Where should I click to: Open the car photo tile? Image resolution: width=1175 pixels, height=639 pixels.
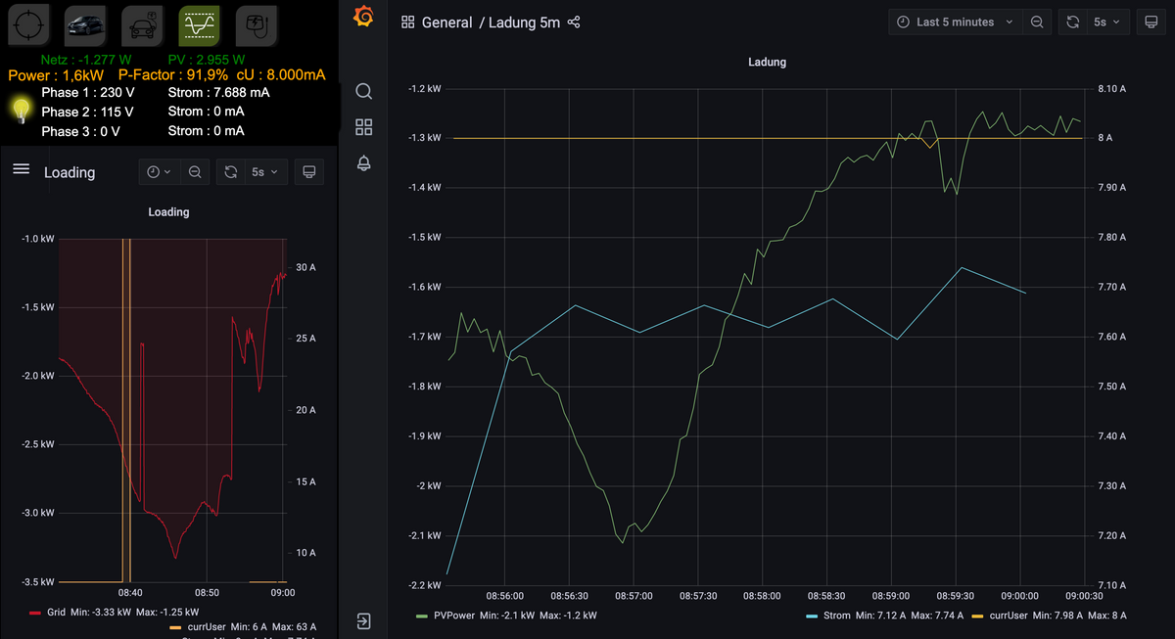click(x=85, y=26)
